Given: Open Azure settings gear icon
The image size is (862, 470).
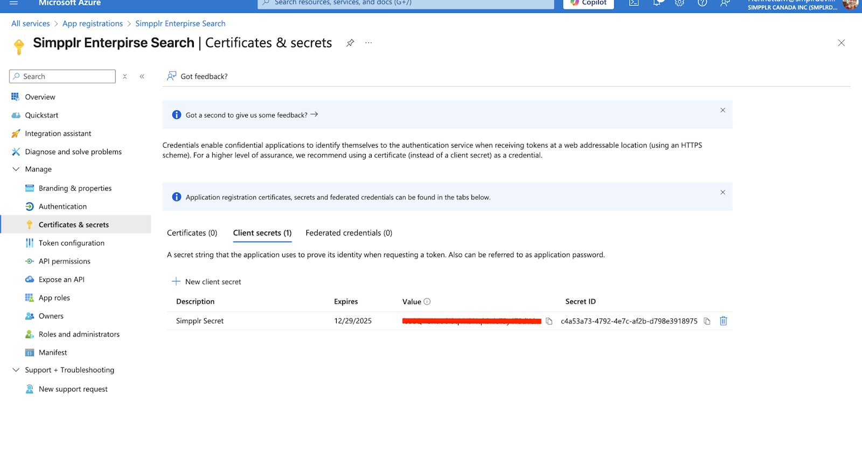Looking at the screenshot, I should (679, 3).
